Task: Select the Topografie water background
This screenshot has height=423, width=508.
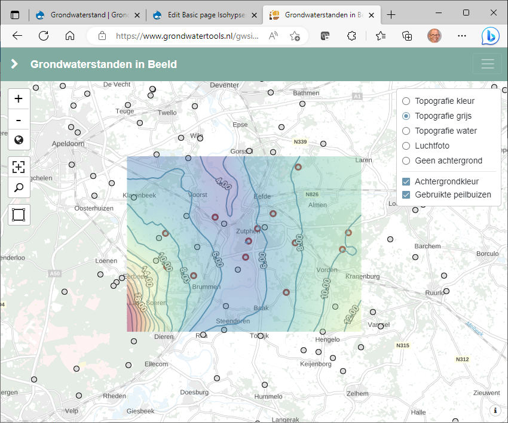Action: [x=406, y=131]
